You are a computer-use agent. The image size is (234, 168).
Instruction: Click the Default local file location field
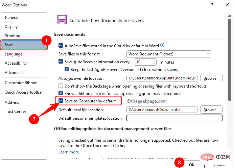click(162, 110)
